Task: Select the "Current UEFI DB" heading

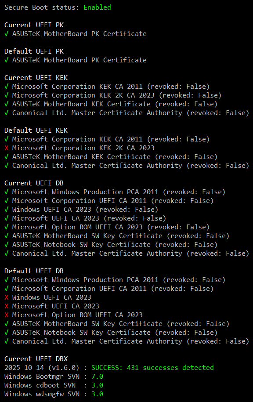Action: (x=34, y=183)
